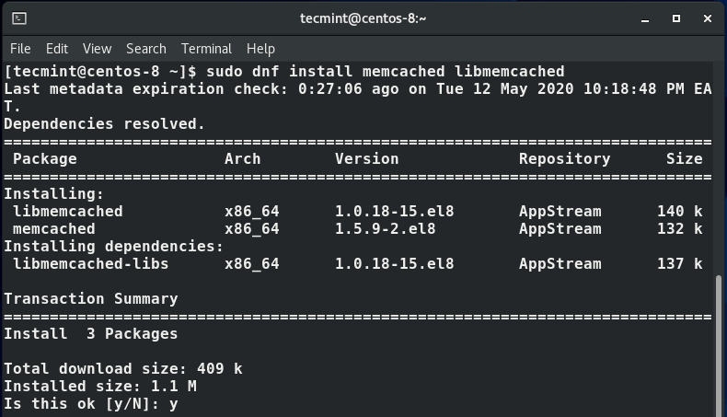
Task: Open the Terminal menu
Action: tap(206, 49)
